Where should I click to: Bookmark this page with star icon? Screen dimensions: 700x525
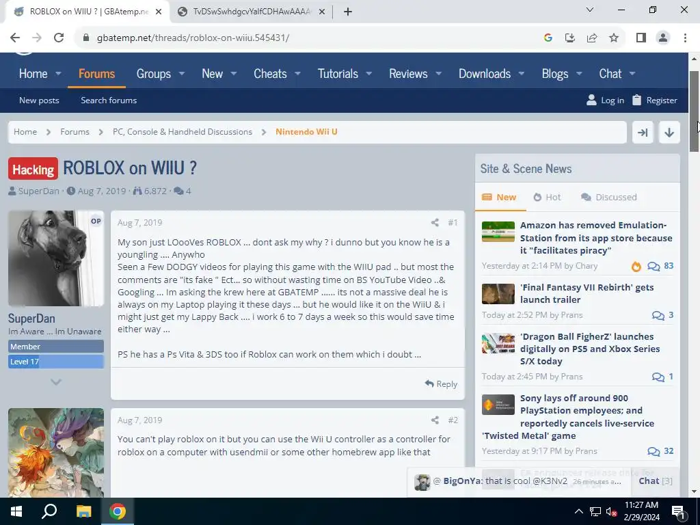614,38
